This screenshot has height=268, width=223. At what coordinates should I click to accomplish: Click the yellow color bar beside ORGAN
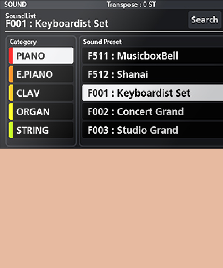click(x=11, y=112)
